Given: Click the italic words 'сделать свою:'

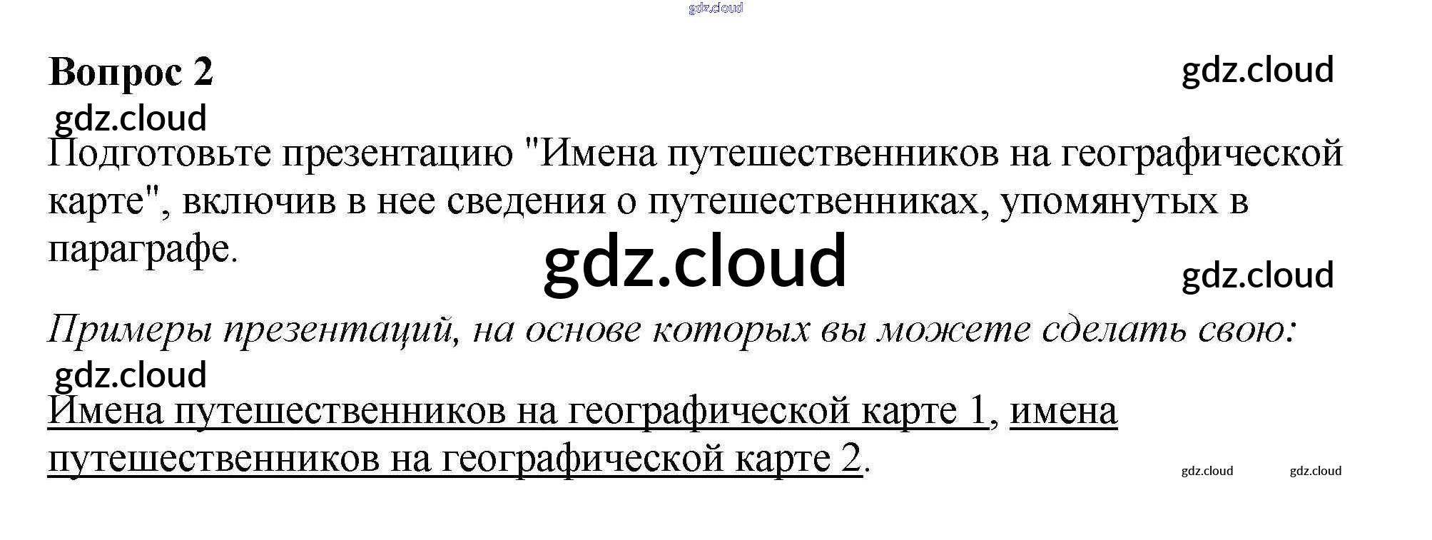Looking at the screenshot, I should coord(1168,330).
